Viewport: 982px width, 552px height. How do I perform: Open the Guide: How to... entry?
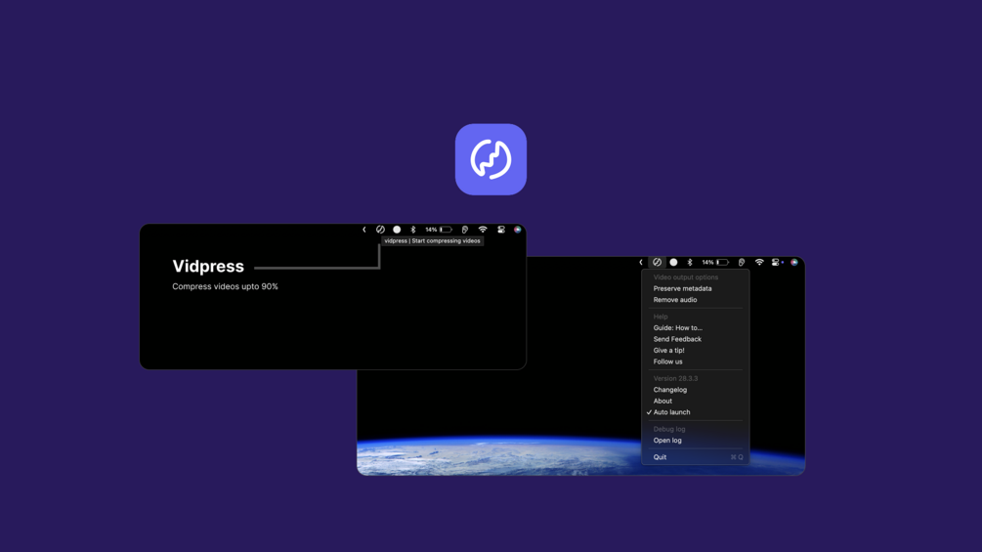pos(695,328)
